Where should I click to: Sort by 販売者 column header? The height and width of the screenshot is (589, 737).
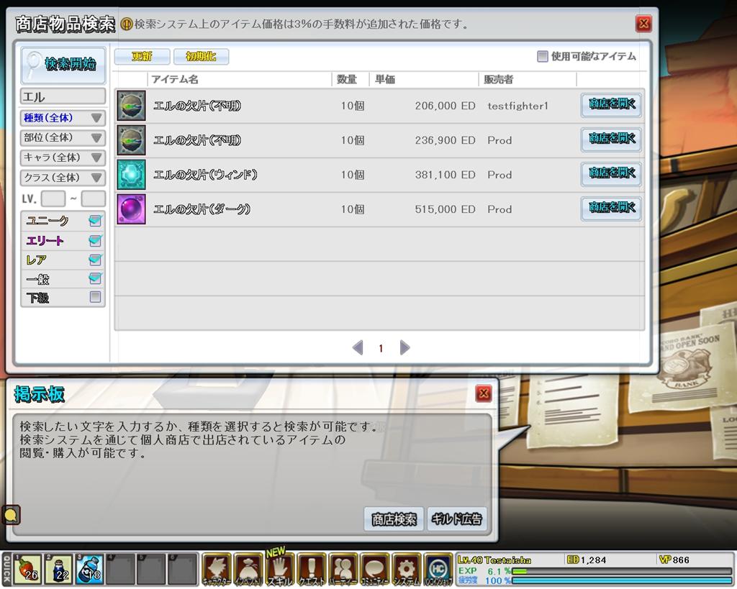click(x=498, y=79)
